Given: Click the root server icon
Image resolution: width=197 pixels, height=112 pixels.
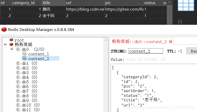Looking at the screenshot, I should (x=11, y=40).
